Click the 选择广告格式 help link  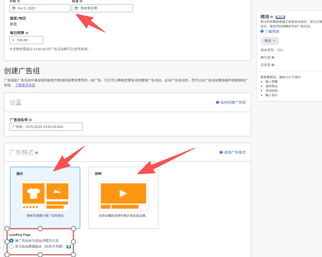(233, 152)
